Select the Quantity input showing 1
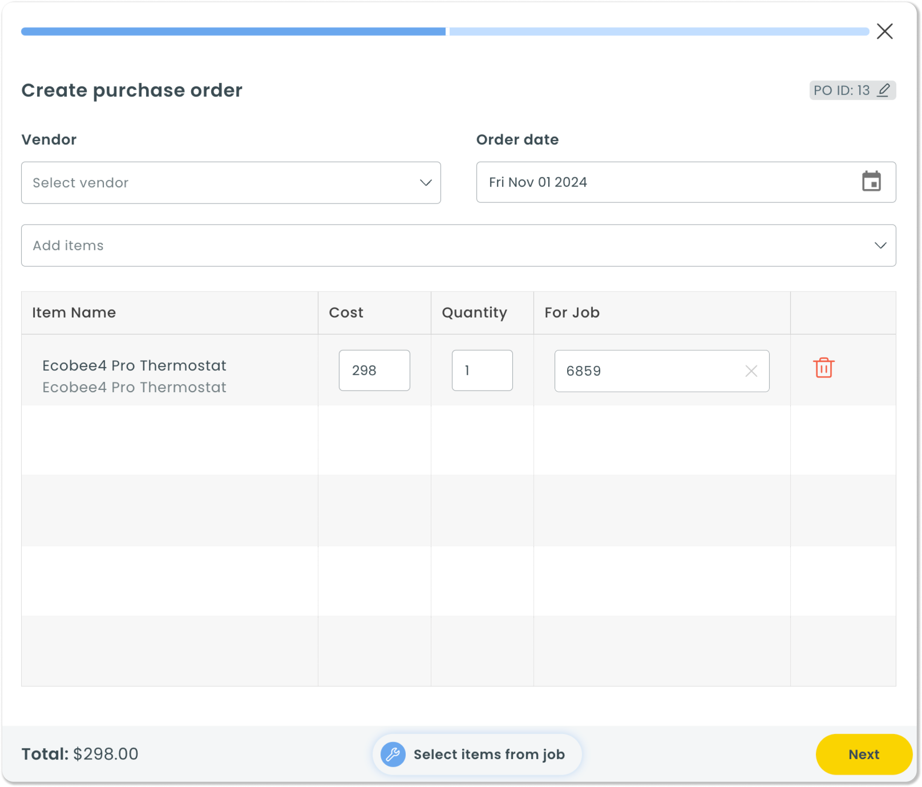This screenshot has width=922, height=787. point(482,370)
